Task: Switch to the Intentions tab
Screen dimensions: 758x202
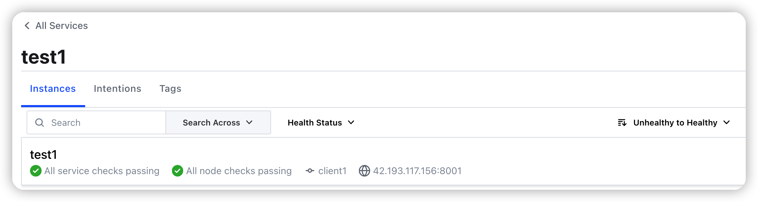Action: [x=117, y=89]
